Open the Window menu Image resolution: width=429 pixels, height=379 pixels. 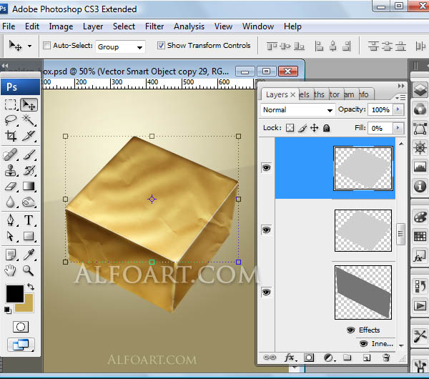[x=258, y=26]
